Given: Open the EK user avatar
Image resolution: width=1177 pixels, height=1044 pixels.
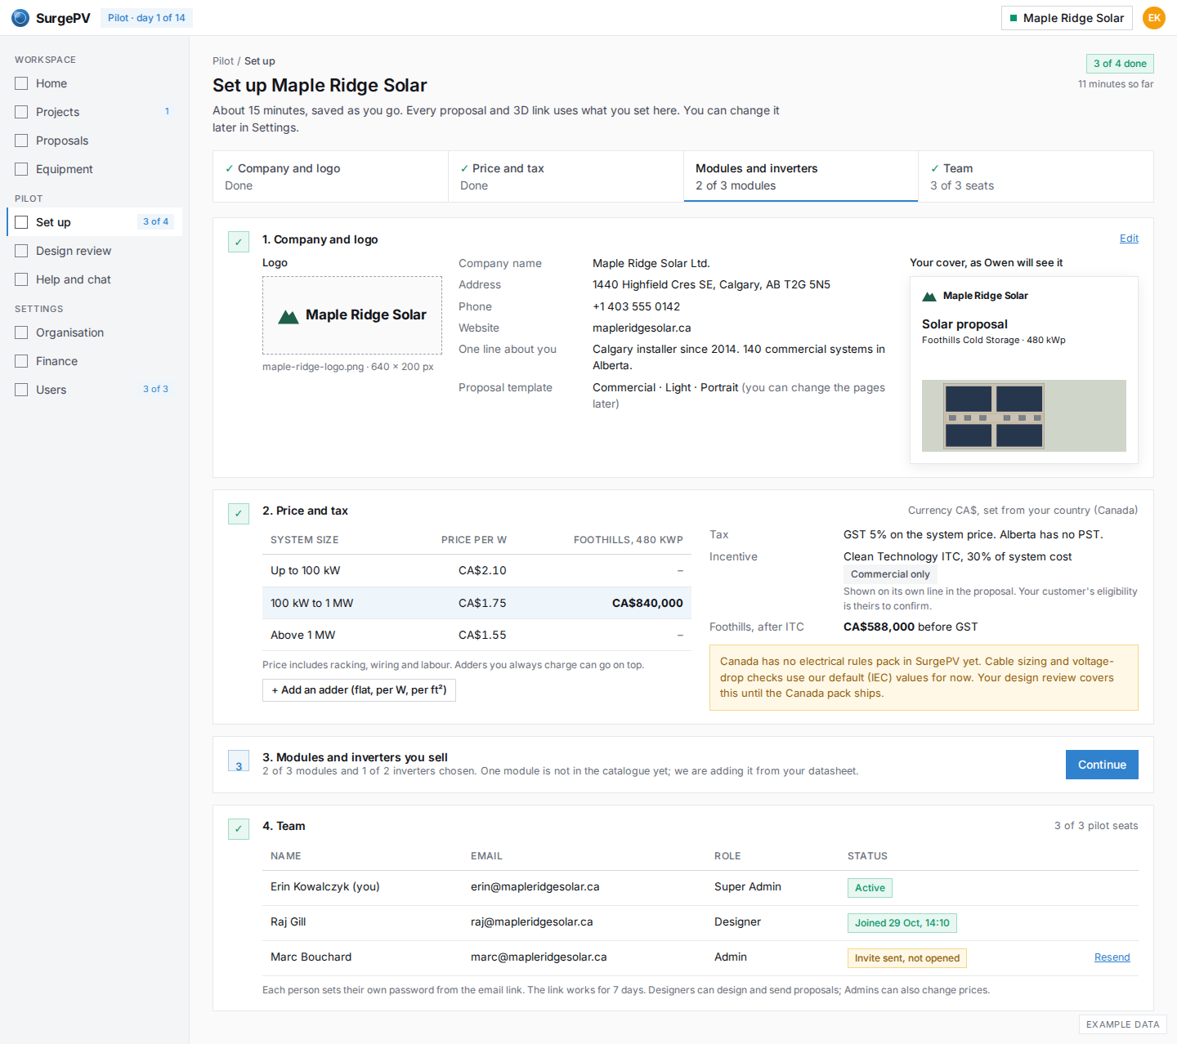Looking at the screenshot, I should coord(1153,18).
